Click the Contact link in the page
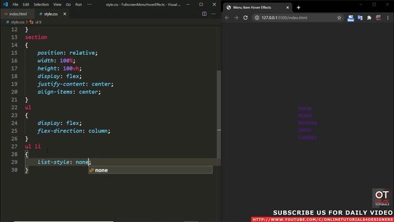 [x=307, y=137]
